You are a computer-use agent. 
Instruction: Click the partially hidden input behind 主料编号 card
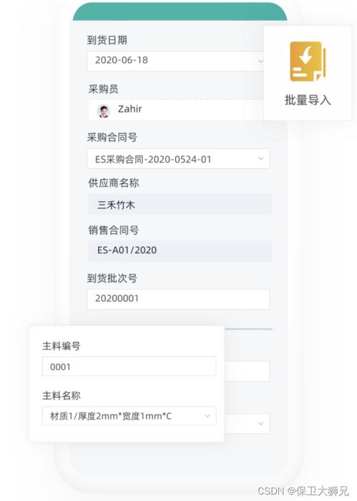tap(247, 371)
